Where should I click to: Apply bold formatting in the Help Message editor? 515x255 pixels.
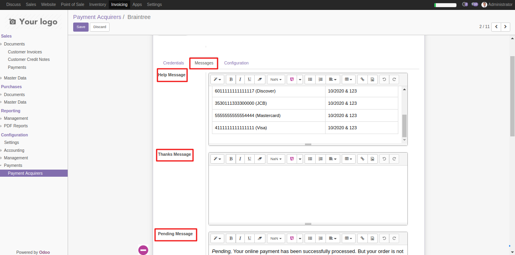click(x=231, y=79)
